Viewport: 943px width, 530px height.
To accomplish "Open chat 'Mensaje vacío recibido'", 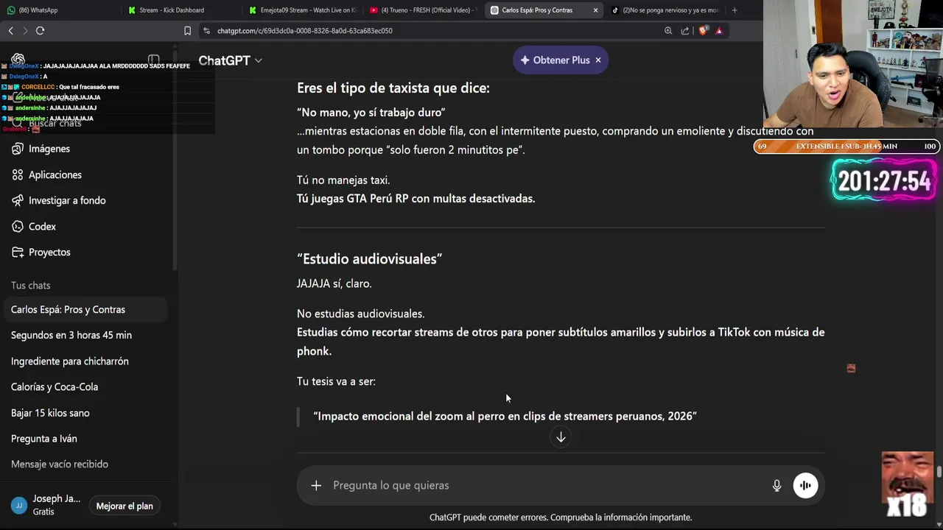I will coord(86,464).
